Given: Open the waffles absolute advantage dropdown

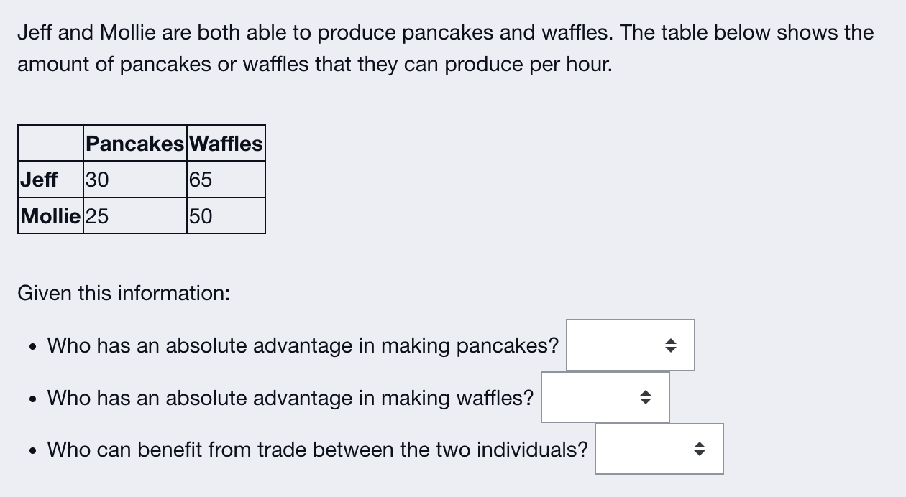Looking at the screenshot, I should [x=605, y=397].
